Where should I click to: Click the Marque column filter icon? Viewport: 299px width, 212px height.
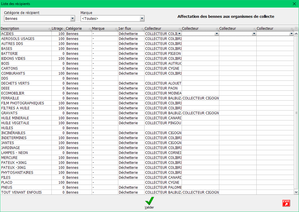(116, 29)
